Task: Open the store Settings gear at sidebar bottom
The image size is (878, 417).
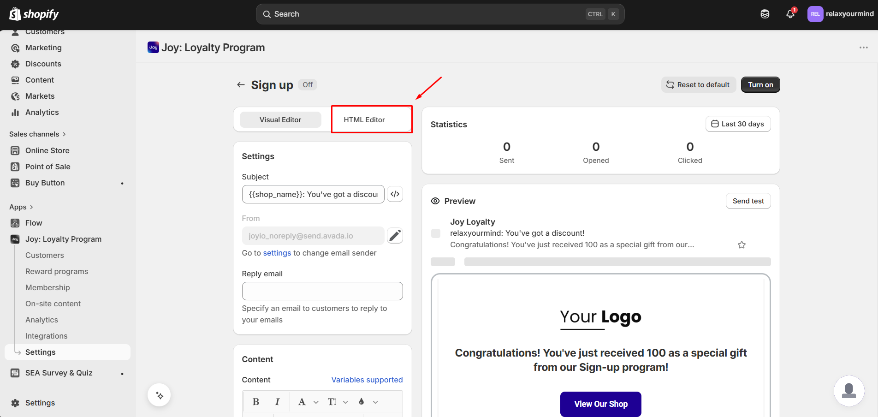Action: (40, 403)
